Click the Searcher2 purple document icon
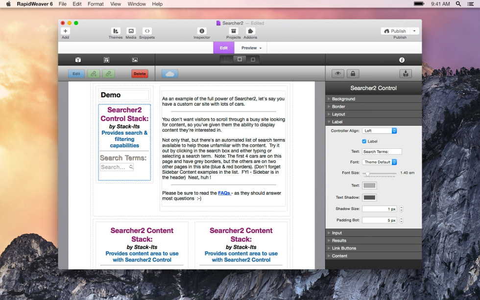Image resolution: width=480 pixels, height=300 pixels. pyautogui.click(x=218, y=23)
